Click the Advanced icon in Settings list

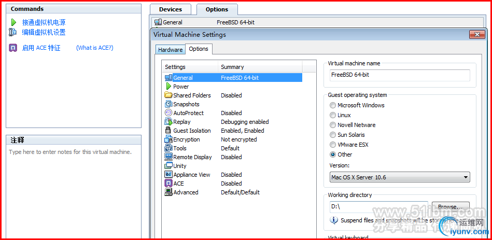click(x=168, y=192)
